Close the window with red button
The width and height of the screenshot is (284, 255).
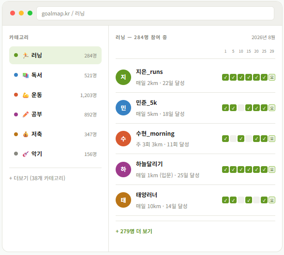coord(13,13)
